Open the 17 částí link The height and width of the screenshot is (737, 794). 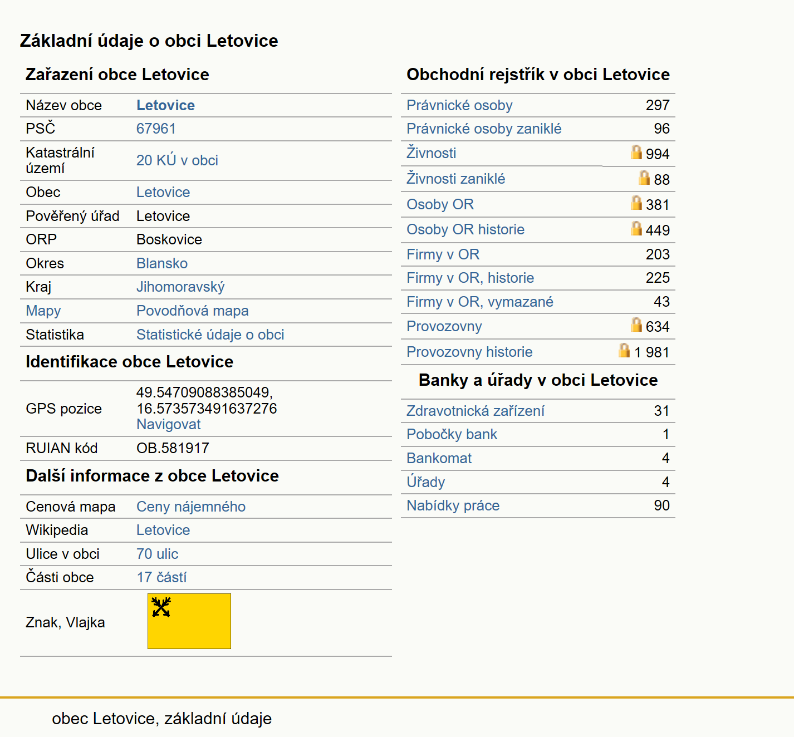[161, 577]
